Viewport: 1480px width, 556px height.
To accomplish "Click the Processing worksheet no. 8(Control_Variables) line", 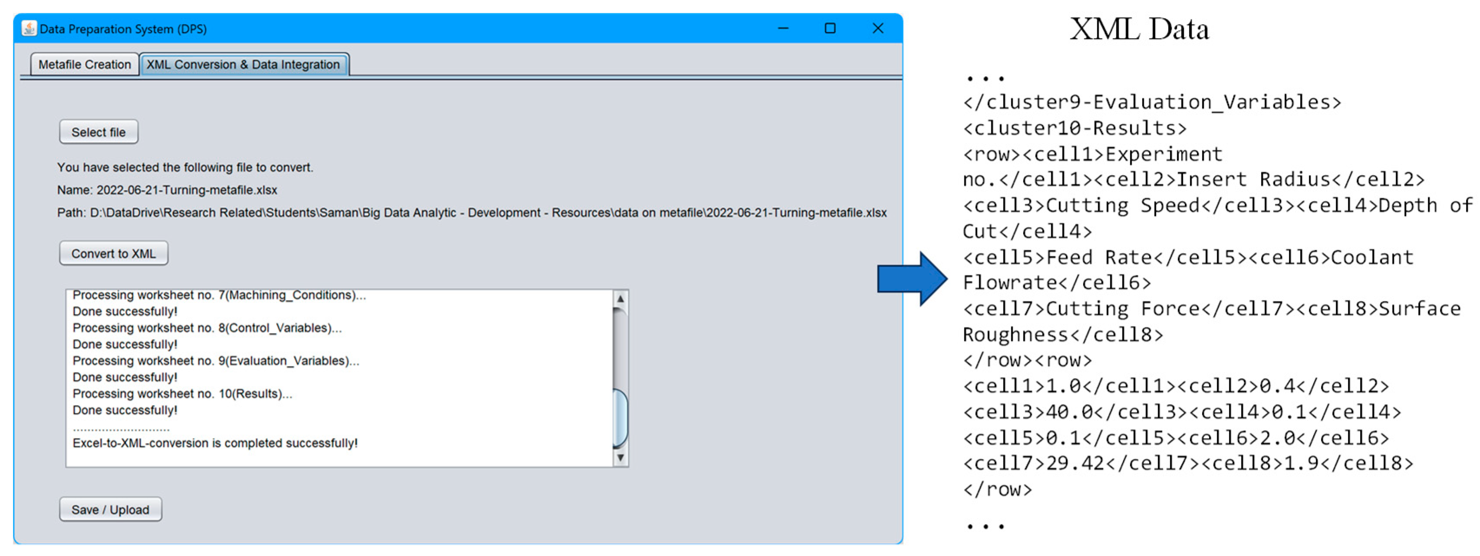I will (x=207, y=327).
